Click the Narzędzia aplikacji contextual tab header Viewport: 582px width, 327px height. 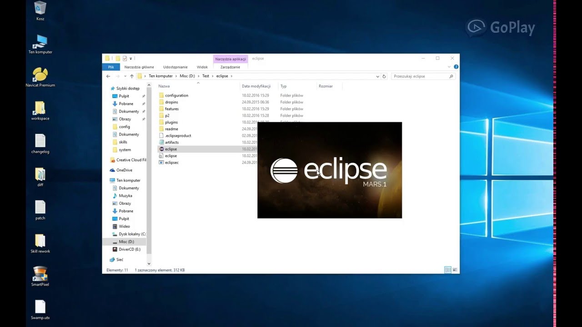pos(231,59)
